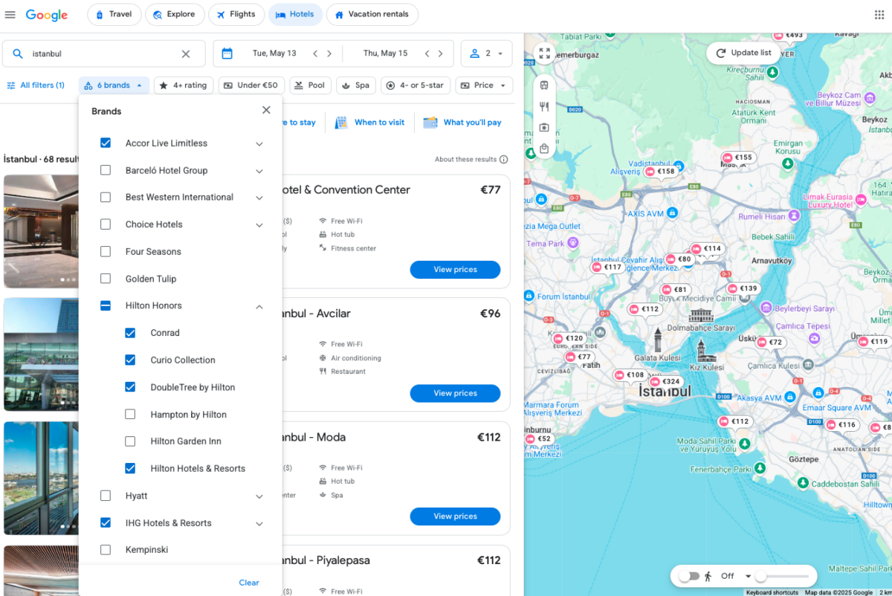The width and height of the screenshot is (892, 596).
Task: Check Best Western International brand
Action: (x=106, y=197)
